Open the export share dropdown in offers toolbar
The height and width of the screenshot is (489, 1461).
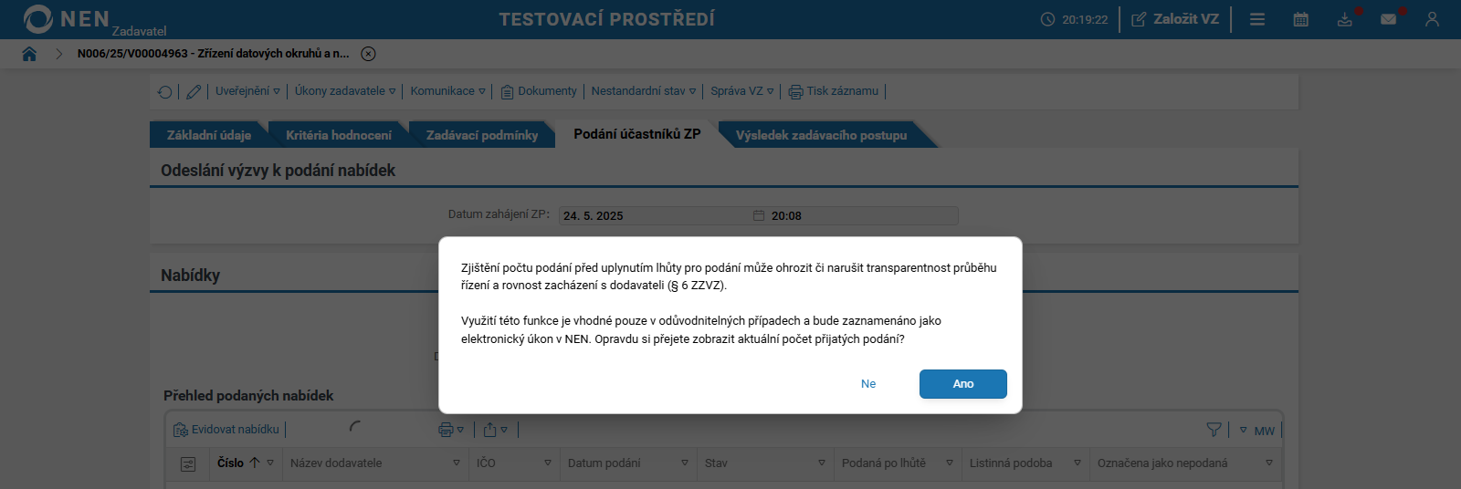pyautogui.click(x=495, y=430)
